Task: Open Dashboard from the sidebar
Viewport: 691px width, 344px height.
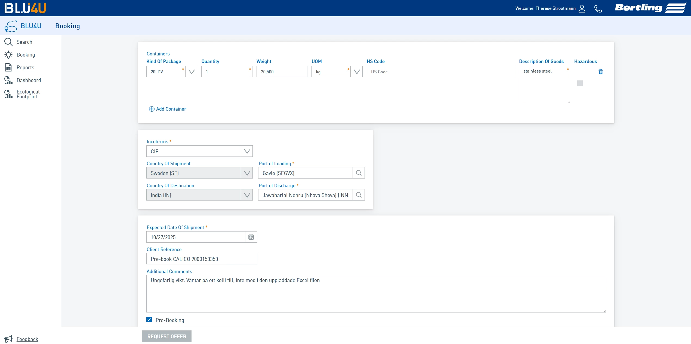Action: (29, 80)
